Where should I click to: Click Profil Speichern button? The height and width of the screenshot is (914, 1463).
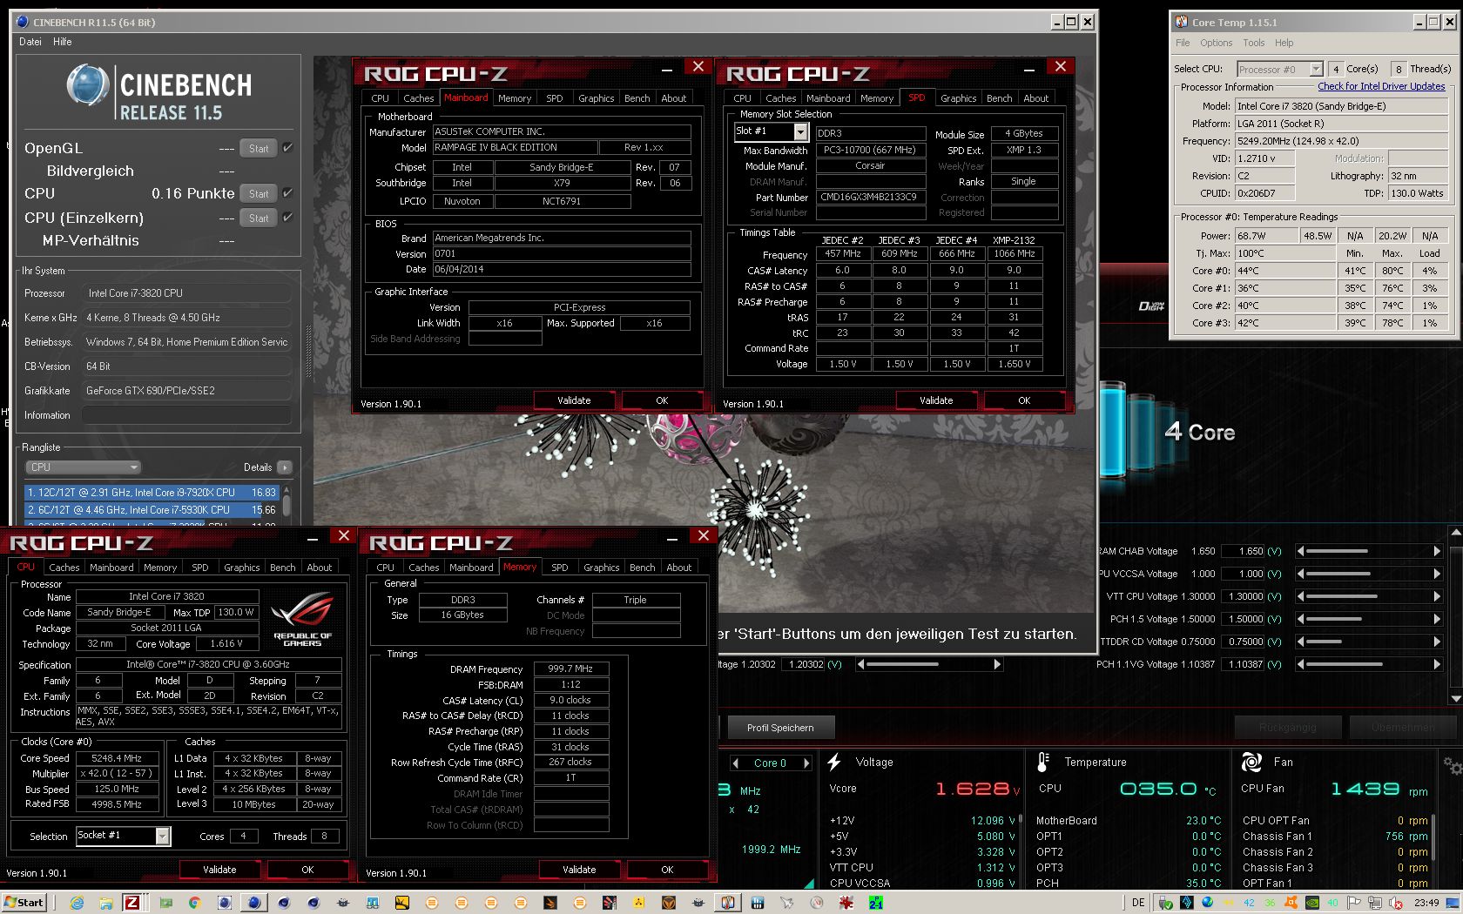[780, 728]
